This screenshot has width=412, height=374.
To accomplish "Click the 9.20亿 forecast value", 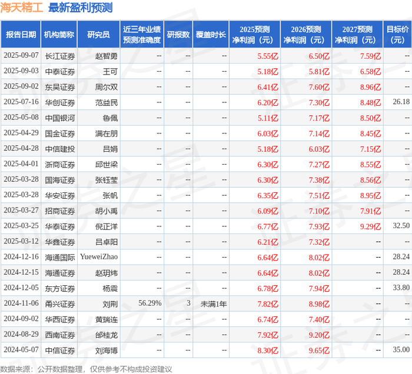I will tap(319, 335).
